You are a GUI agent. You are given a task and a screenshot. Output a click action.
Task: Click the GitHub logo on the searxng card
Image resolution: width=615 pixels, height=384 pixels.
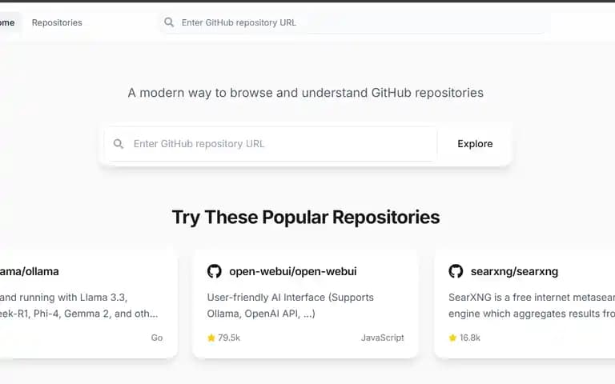456,271
